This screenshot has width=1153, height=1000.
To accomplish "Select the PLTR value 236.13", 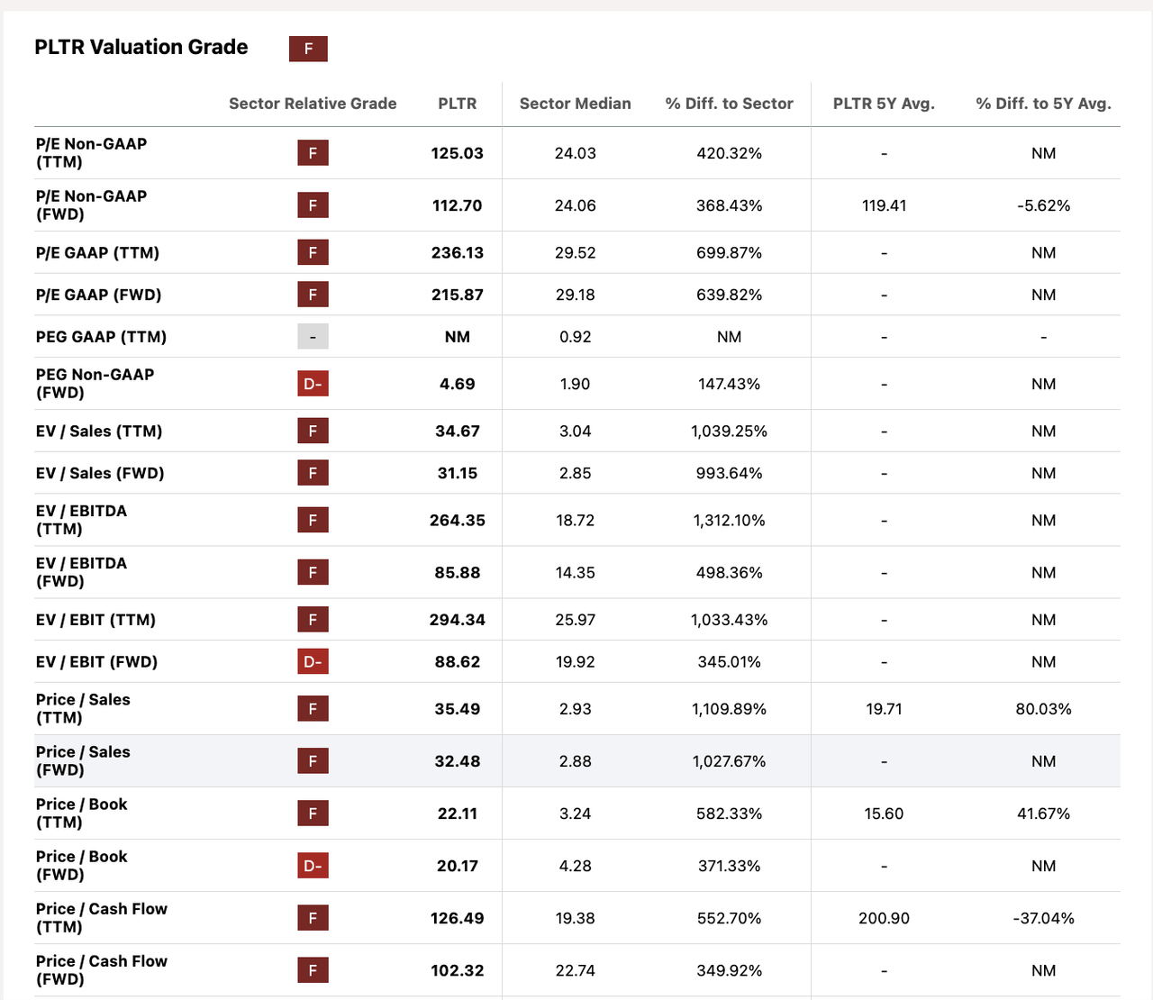I will tap(458, 253).
